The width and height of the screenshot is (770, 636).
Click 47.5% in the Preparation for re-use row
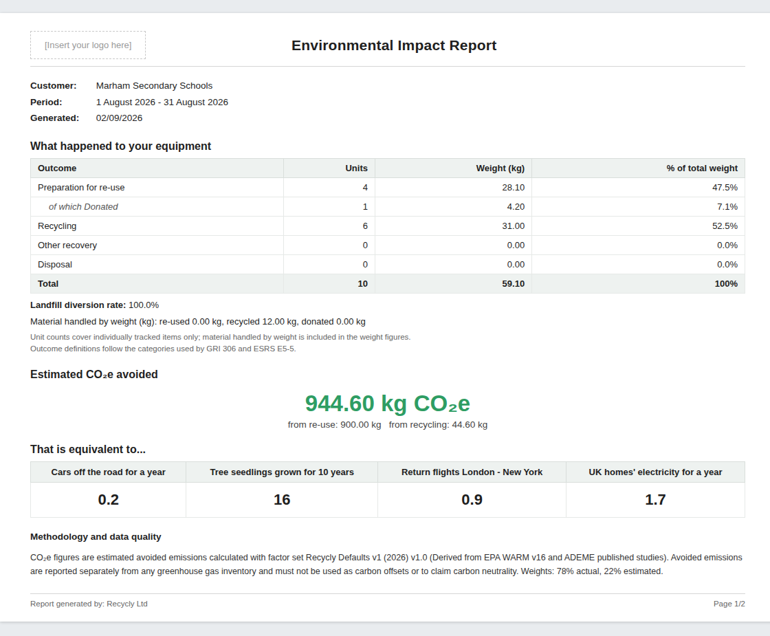(725, 187)
